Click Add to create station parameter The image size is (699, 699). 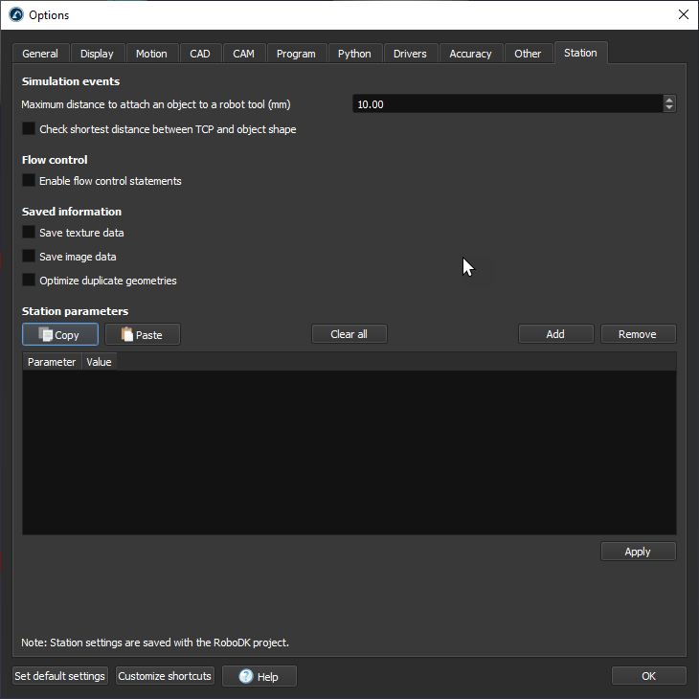click(555, 334)
